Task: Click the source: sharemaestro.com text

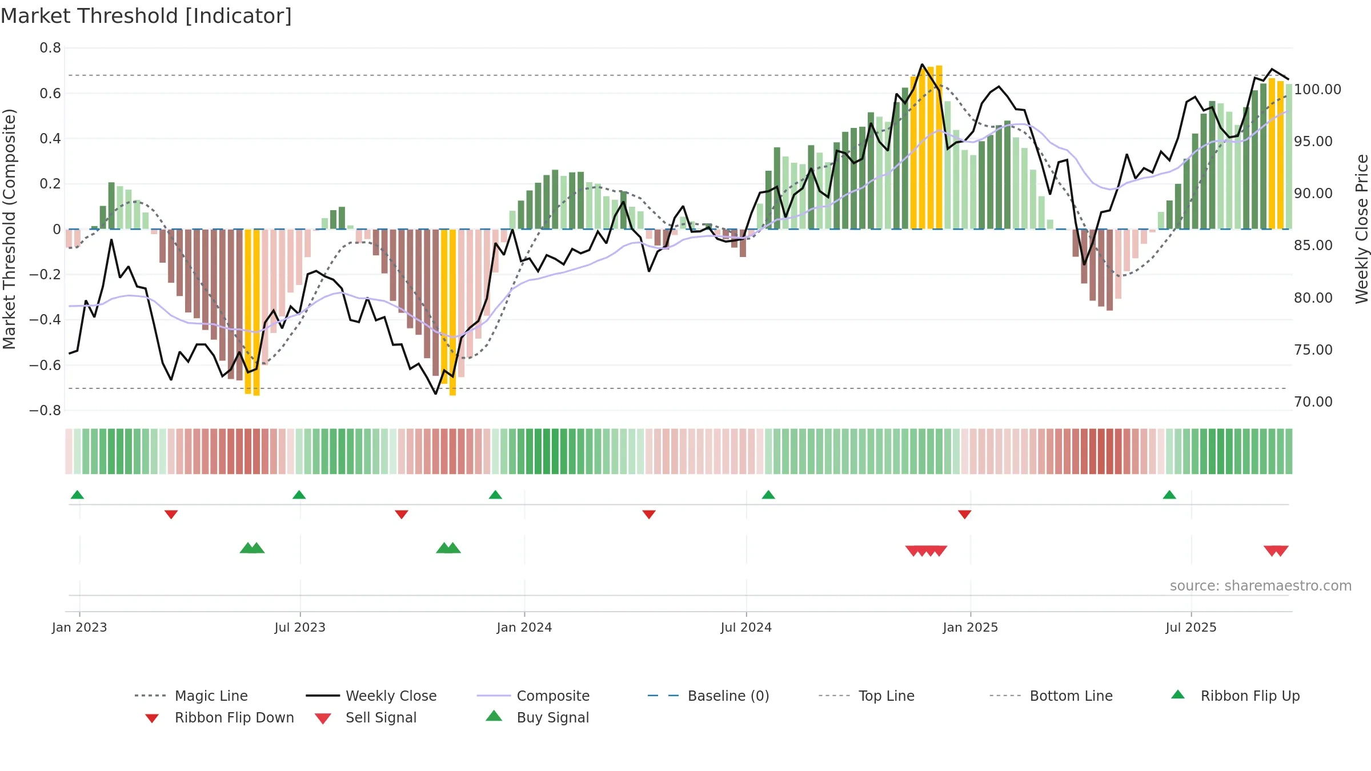Action: click(x=1261, y=585)
